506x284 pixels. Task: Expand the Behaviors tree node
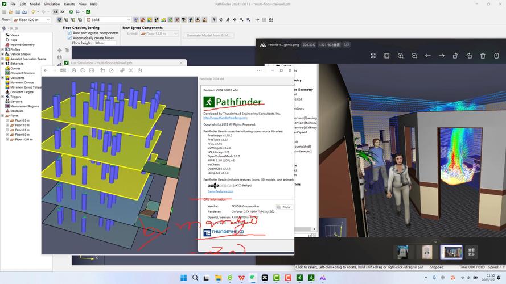3,64
